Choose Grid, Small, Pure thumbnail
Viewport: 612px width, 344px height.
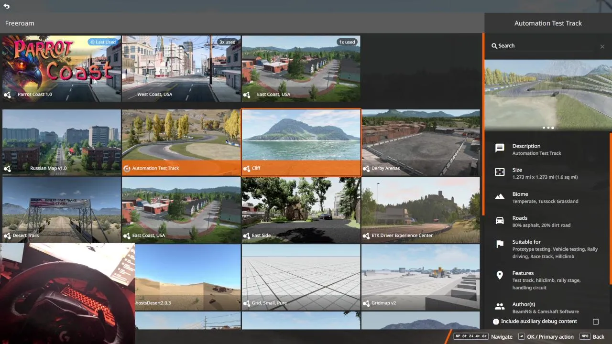301,277
